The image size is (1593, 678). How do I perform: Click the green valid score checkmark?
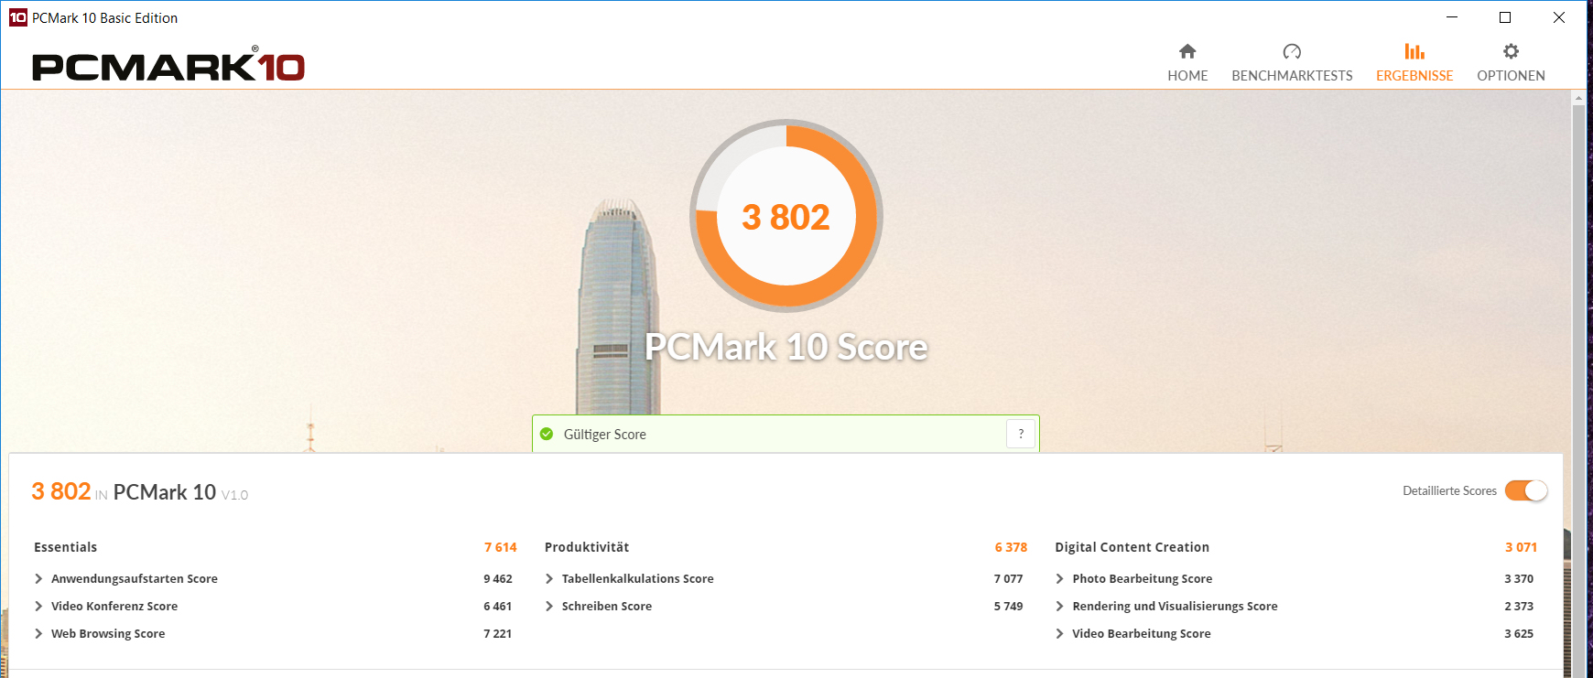coord(547,434)
